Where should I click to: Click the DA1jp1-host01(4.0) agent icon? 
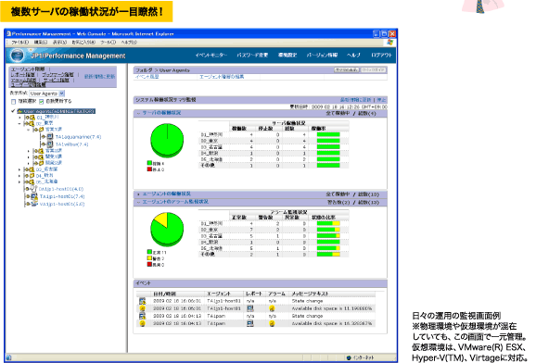coord(33,189)
